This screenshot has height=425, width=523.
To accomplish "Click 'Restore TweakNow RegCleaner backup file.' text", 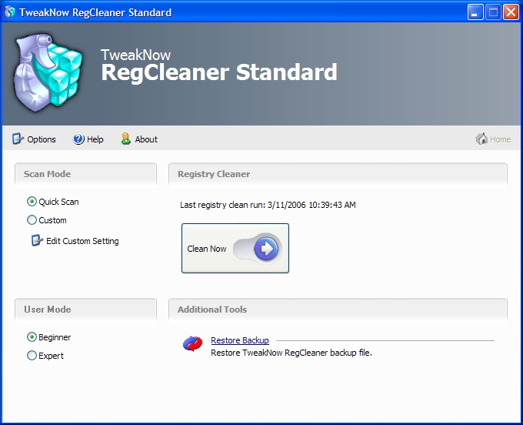I will [291, 353].
